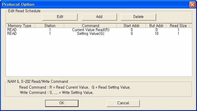This screenshot has width=197, height=111.
Task: Click the Command column header
Action: point(90,26)
